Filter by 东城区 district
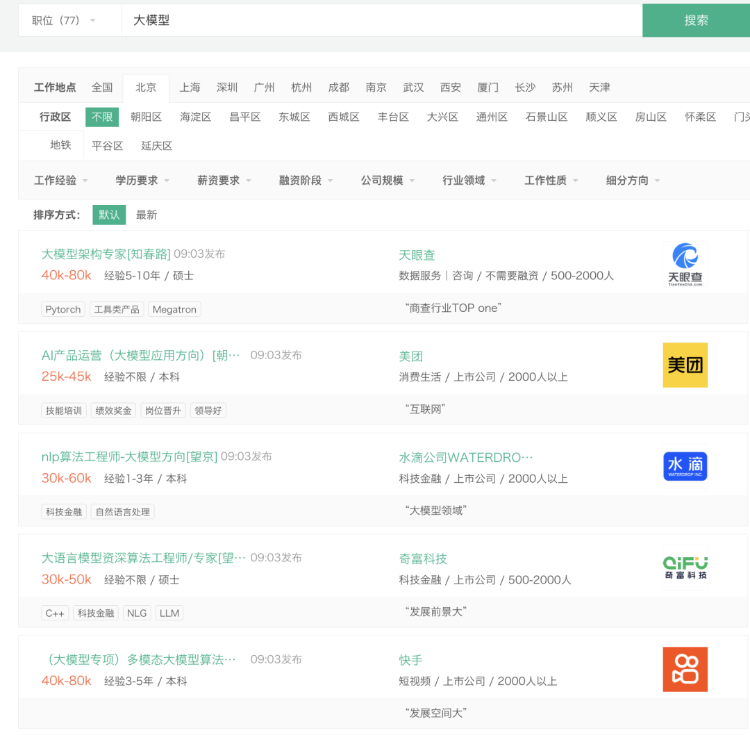The image size is (750, 735). (x=294, y=117)
